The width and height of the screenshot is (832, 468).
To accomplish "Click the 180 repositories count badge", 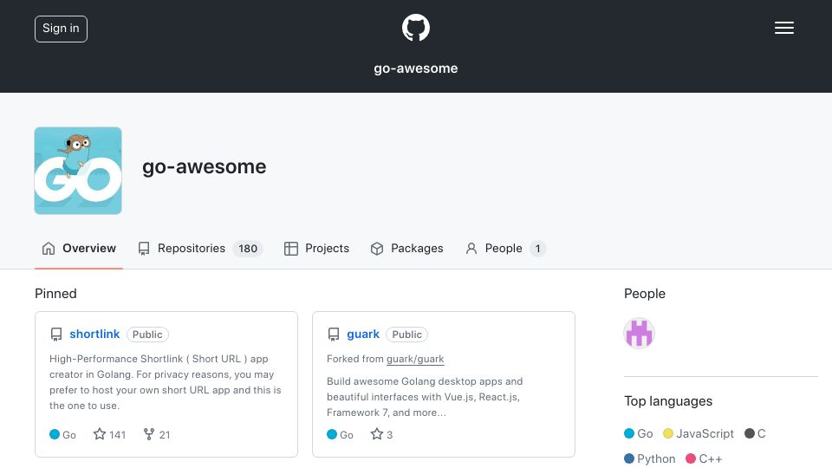I will (x=248, y=249).
